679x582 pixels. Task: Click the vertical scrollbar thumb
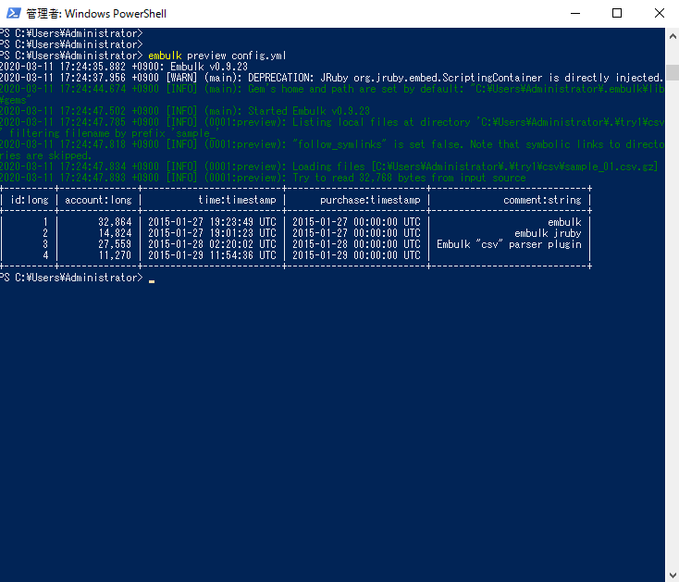point(673,72)
